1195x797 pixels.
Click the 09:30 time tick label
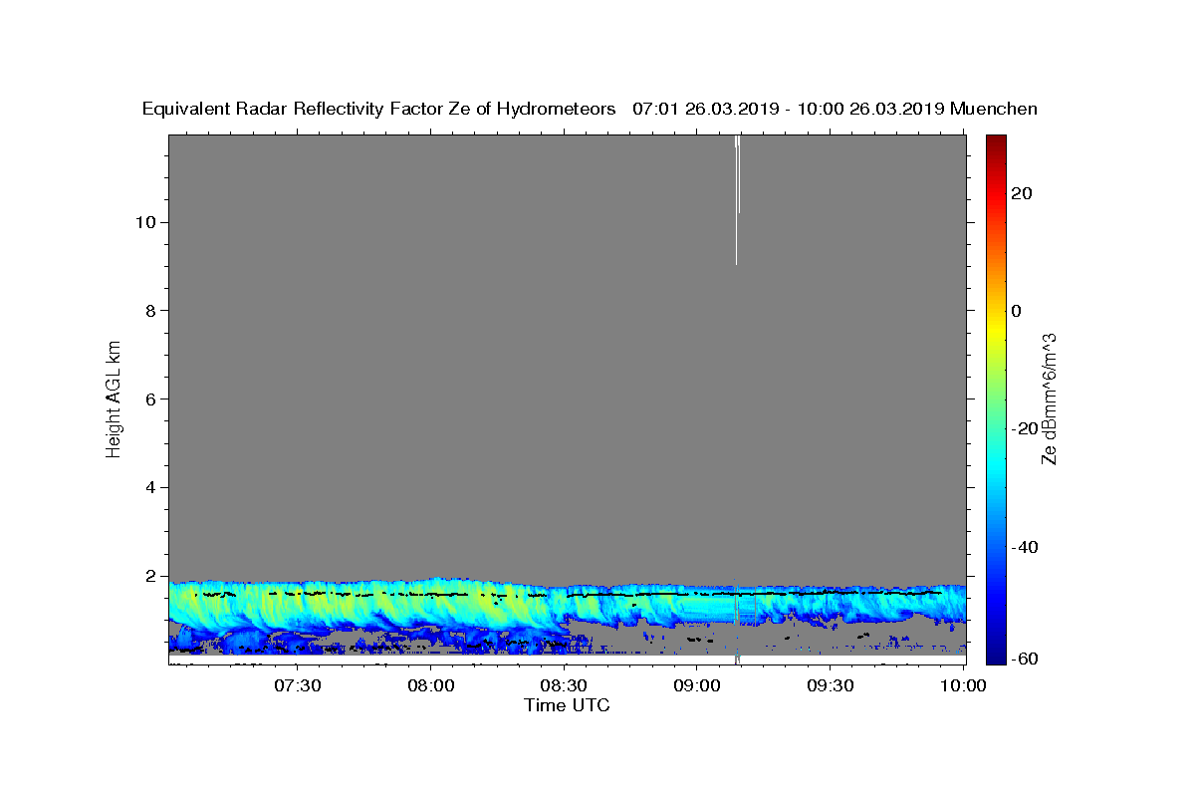(831, 685)
